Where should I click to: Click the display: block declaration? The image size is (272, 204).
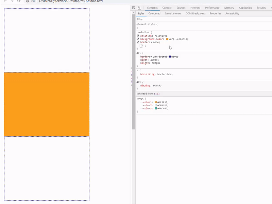[151, 86]
